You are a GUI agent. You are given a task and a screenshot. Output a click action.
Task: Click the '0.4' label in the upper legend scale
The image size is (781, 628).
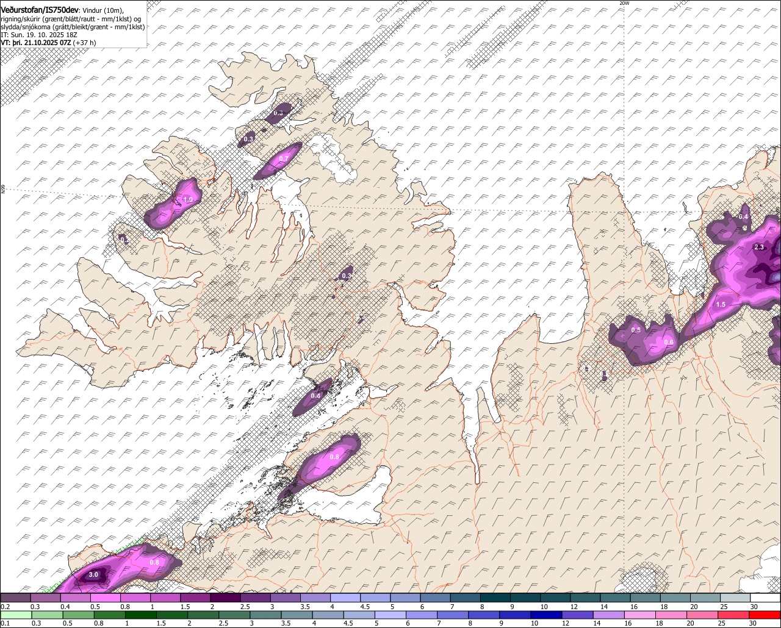click(65, 607)
